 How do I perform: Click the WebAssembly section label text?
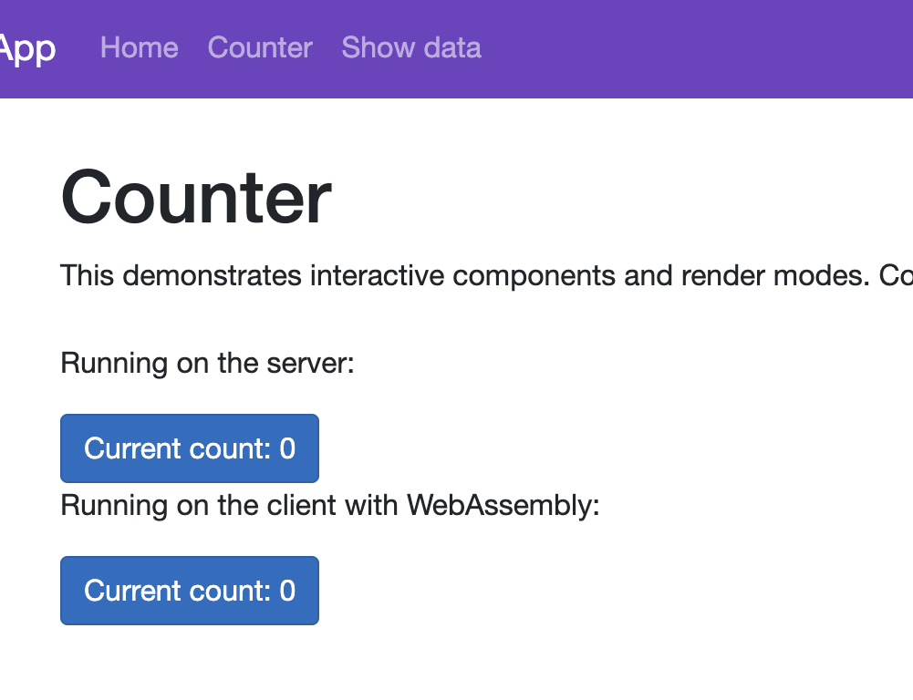pos(328,505)
